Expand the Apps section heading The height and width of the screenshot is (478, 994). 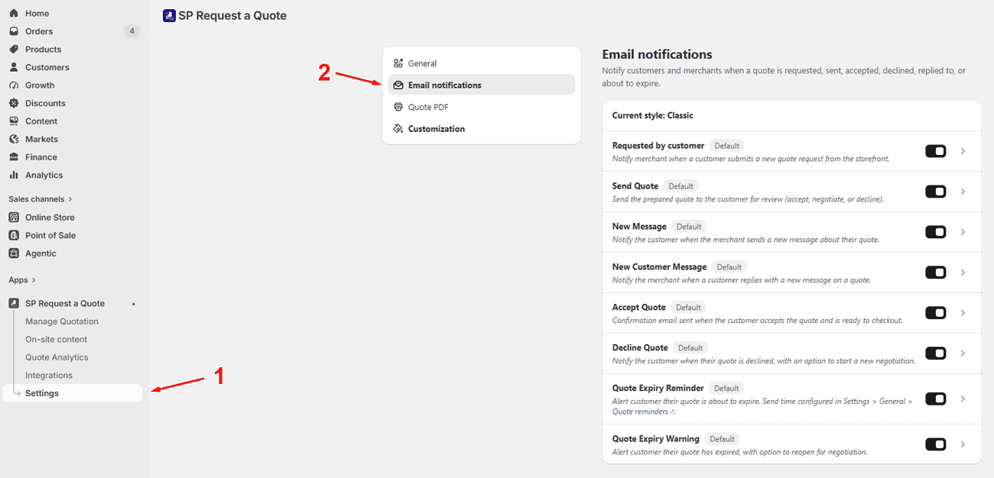pos(22,280)
